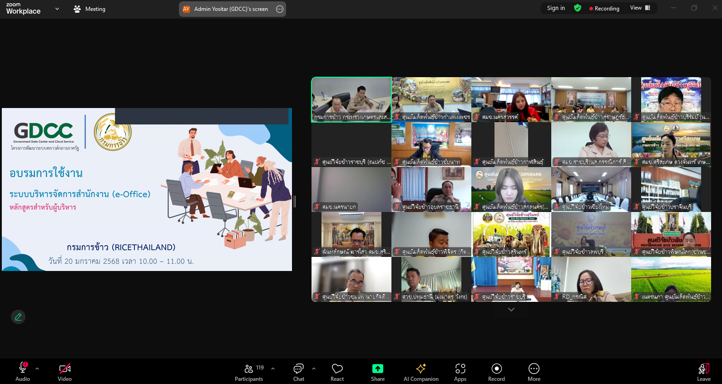722x384 pixels.
Task: Select the สมข.นครสวรรค์ video tile
Action: [511, 99]
